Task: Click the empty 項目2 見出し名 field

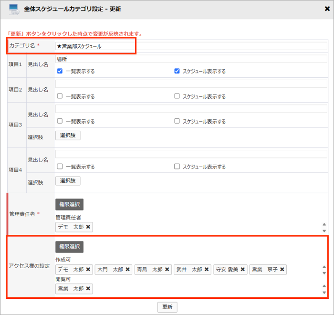Action: [x=191, y=84]
